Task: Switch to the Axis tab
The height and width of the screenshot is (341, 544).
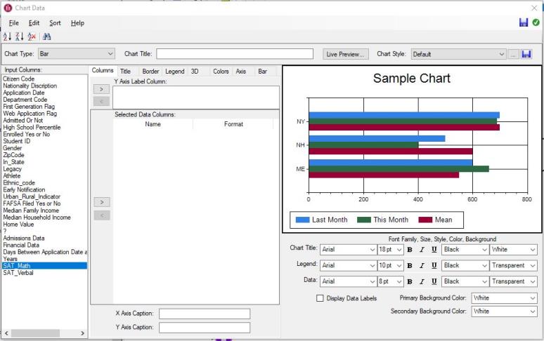Action: 241,71
